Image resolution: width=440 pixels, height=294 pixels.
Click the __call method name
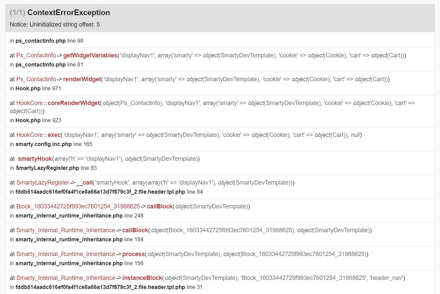(x=84, y=183)
